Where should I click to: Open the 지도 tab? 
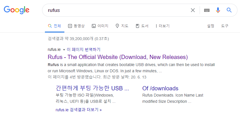[x=122, y=26]
